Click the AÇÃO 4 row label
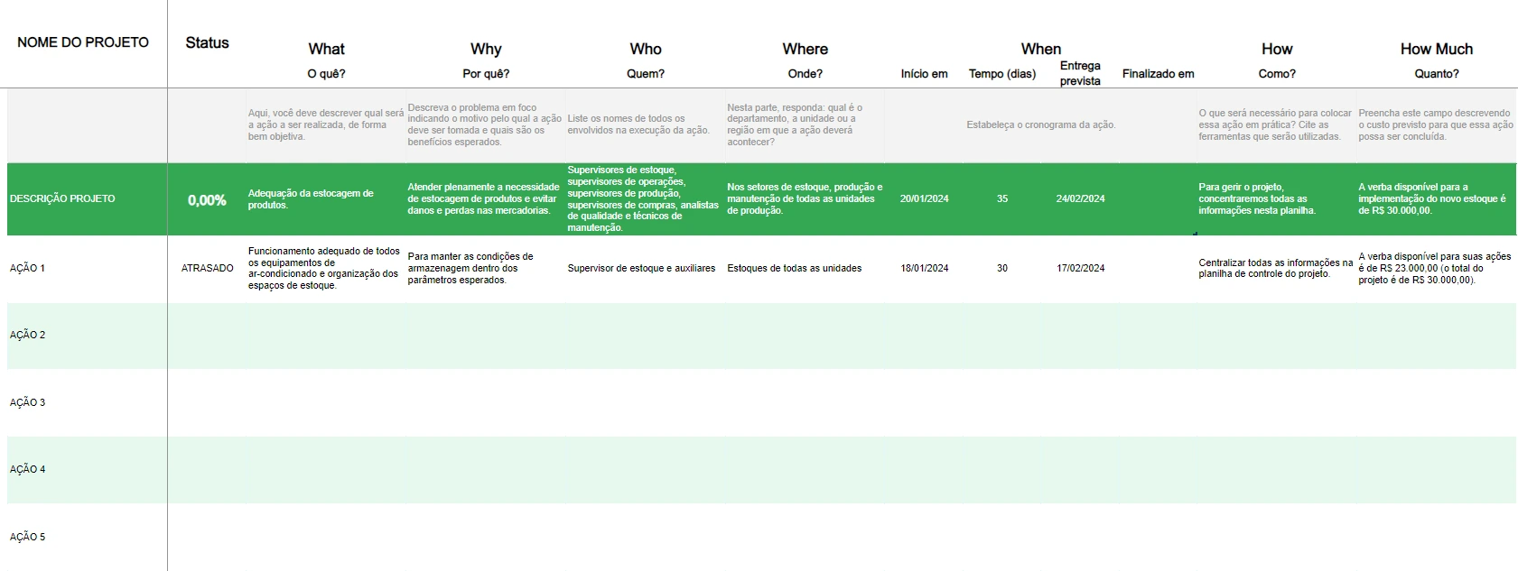This screenshot has height=571, width=1518. (28, 469)
